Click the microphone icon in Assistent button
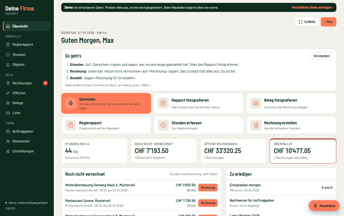This screenshot has width=344, height=216. coord(315,206)
